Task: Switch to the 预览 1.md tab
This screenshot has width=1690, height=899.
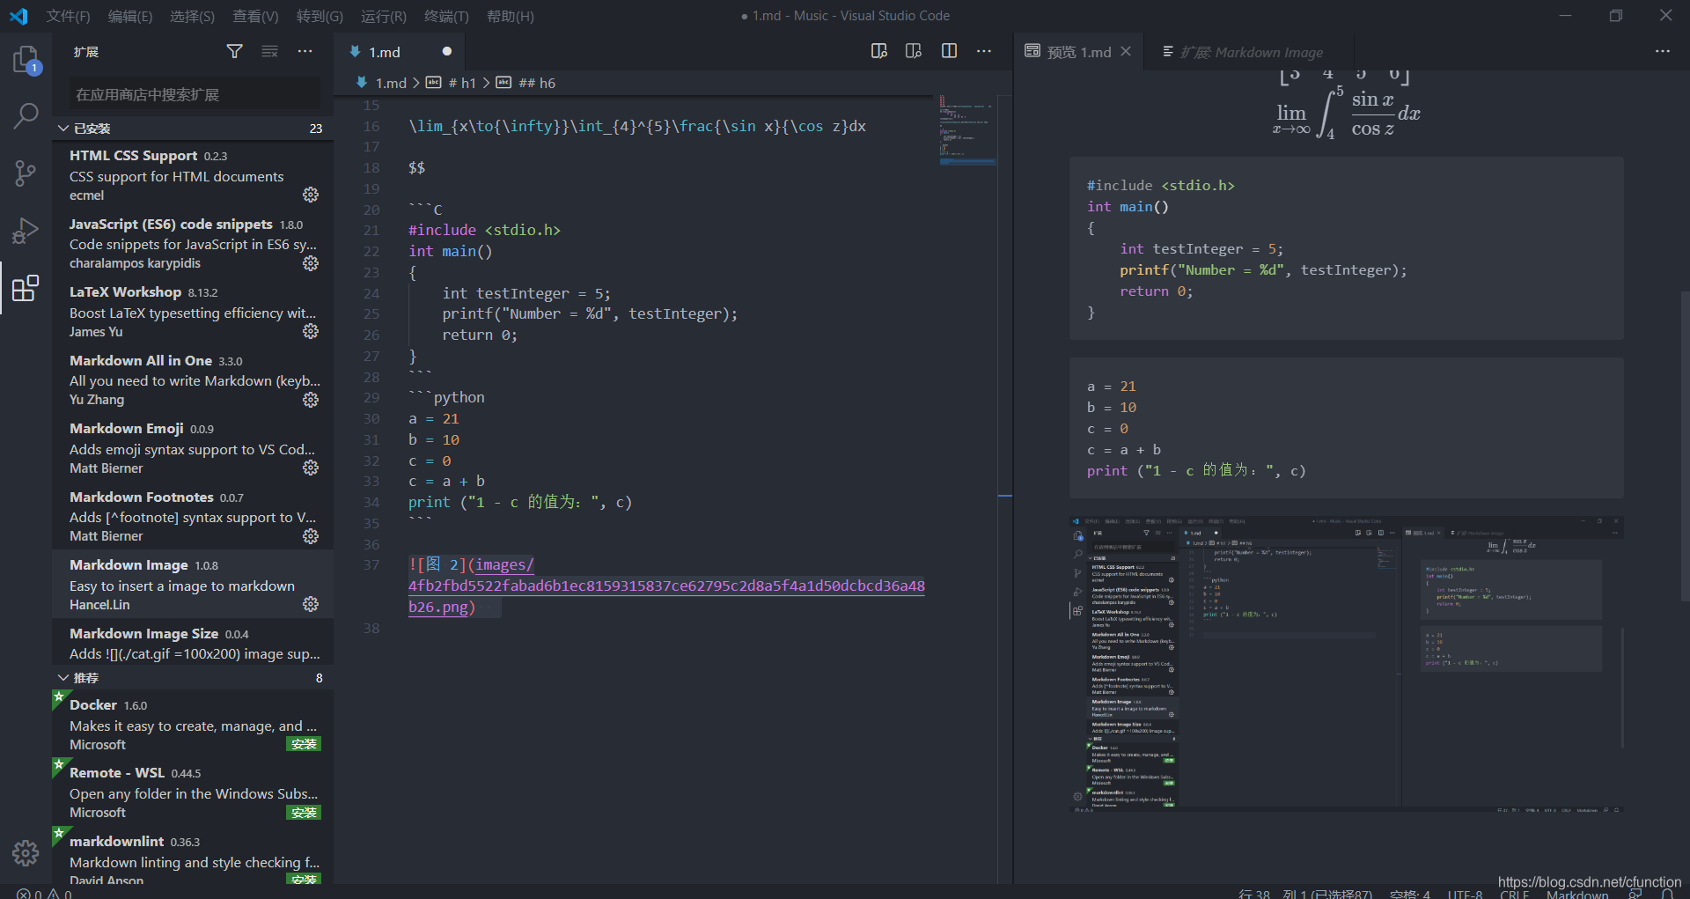Action: [x=1079, y=52]
